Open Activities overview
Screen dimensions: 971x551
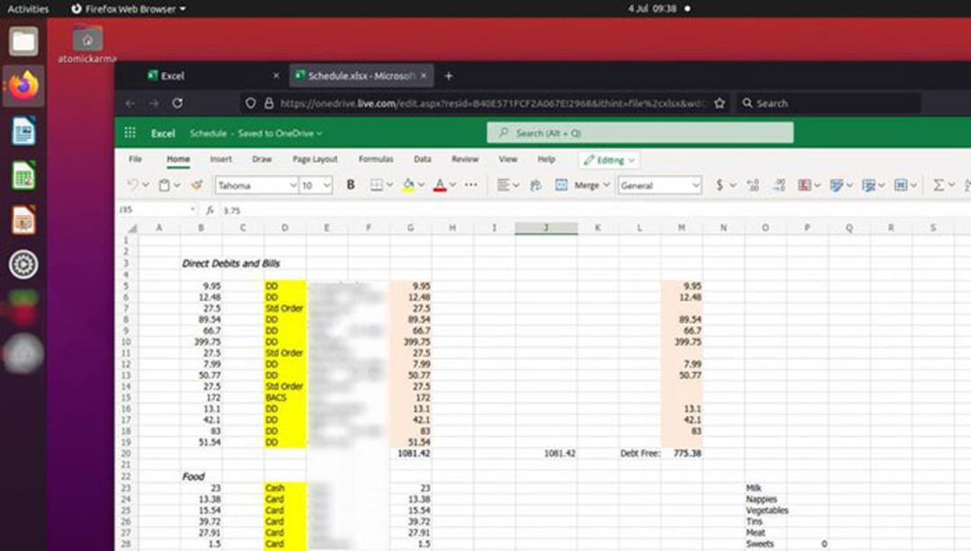[x=28, y=9]
